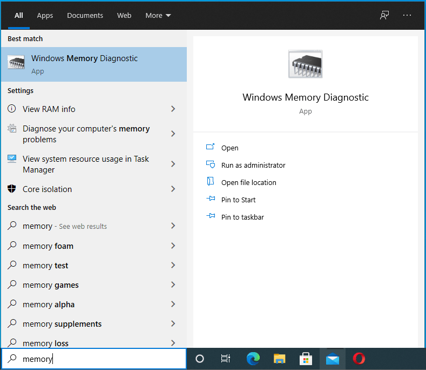Expand Diagnose memory problems chevron arrow

pos(173,134)
